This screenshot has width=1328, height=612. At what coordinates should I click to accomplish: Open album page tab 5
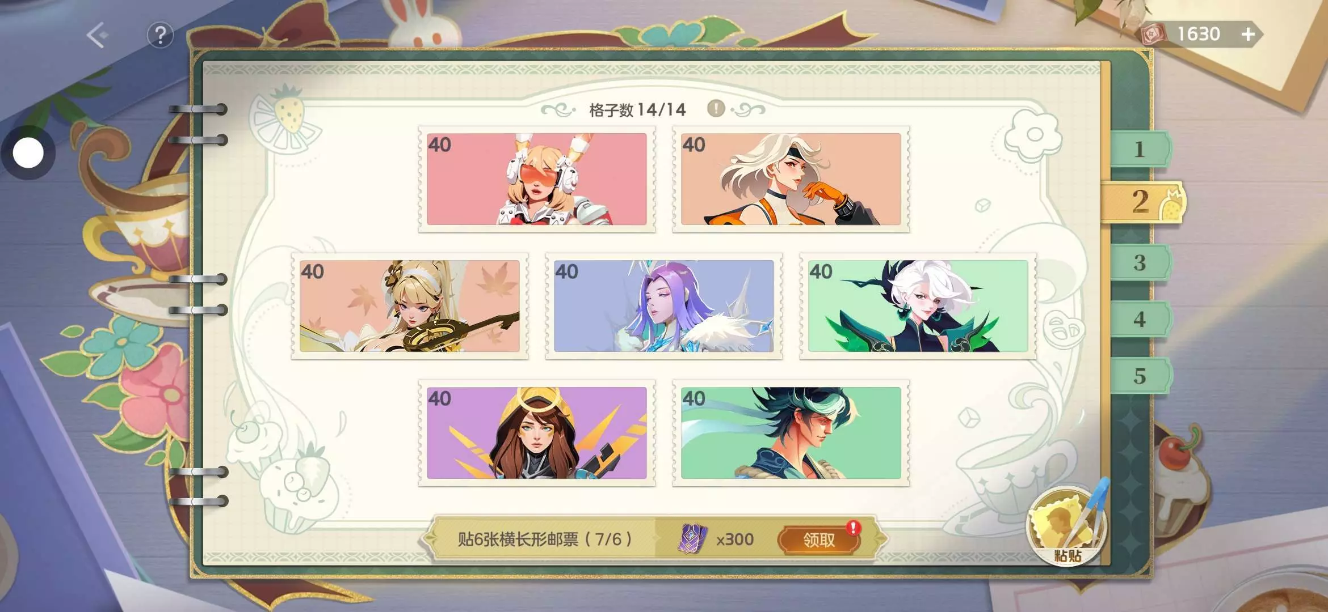[1139, 376]
